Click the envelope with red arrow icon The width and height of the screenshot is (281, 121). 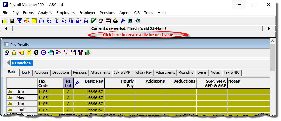coord(21,52)
